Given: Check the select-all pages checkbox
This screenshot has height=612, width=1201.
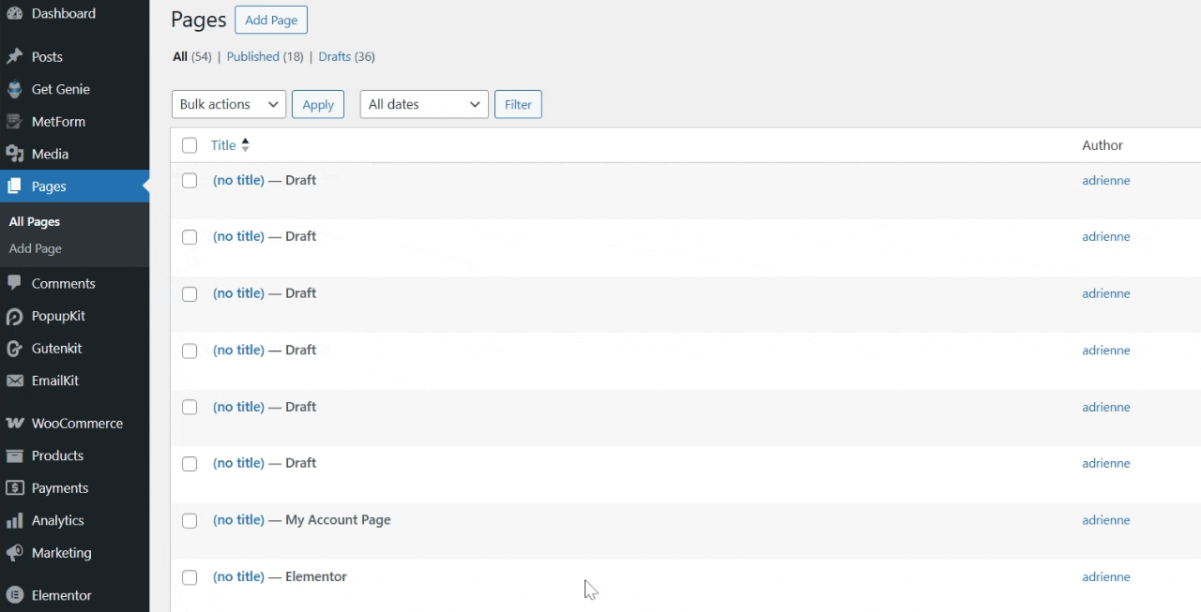Looking at the screenshot, I should click(x=189, y=145).
